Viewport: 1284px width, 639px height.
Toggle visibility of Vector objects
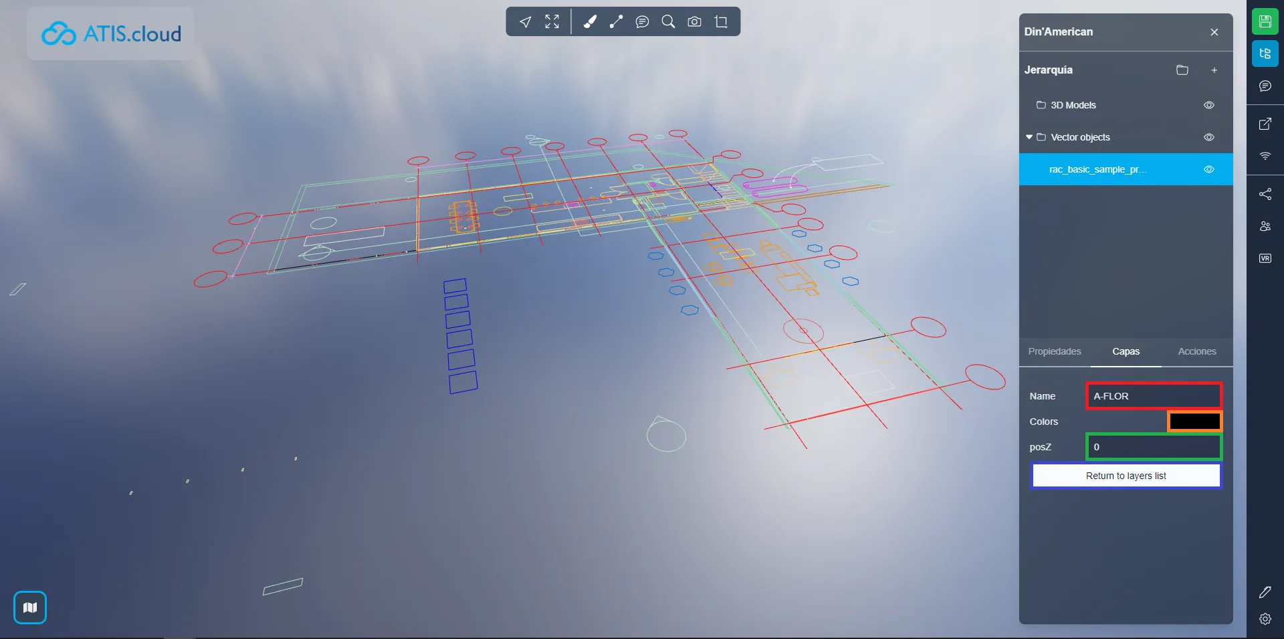click(x=1208, y=137)
